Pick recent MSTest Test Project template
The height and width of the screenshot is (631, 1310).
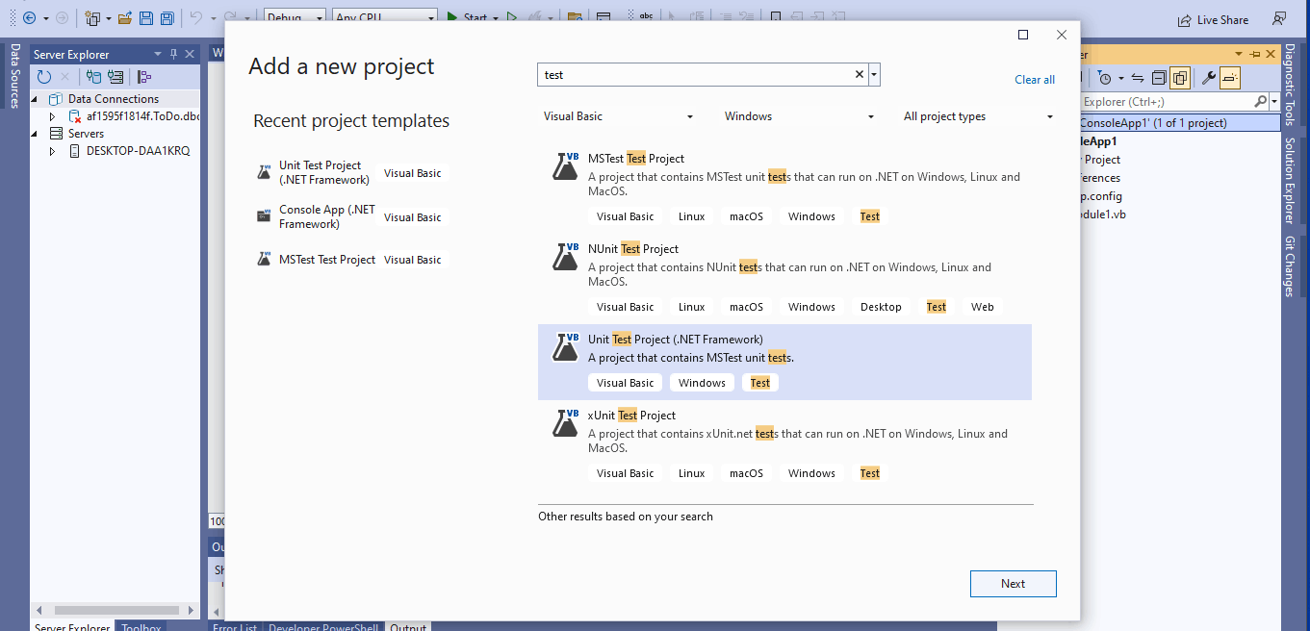coord(350,260)
